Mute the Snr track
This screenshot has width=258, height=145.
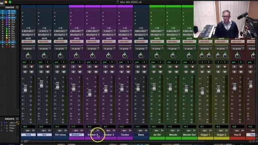tap(48, 72)
